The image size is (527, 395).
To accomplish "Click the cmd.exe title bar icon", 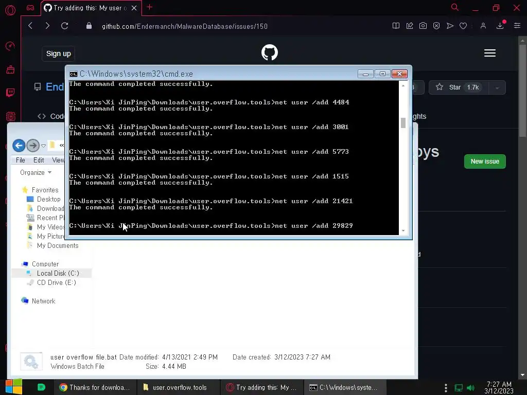I will pos(73,74).
